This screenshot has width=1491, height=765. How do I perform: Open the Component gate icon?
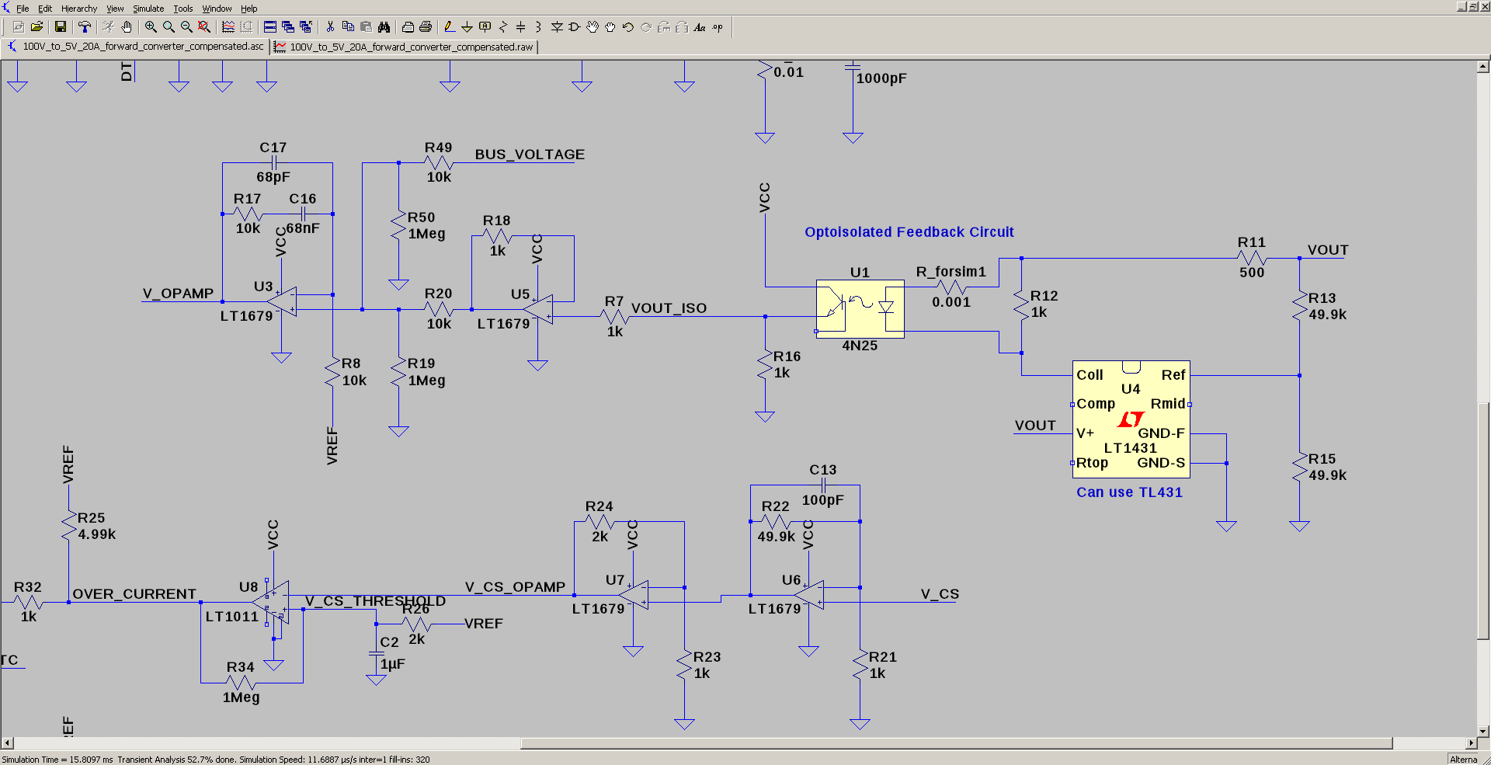575,27
